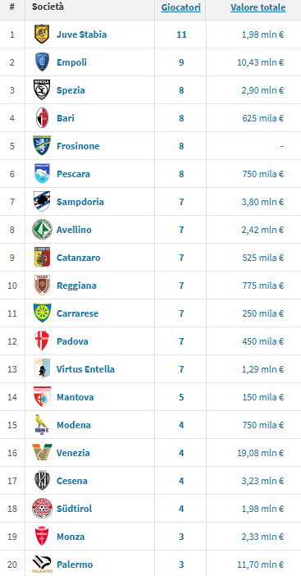
Task: Click the Juve Stabia club crest
Action: click(x=42, y=34)
